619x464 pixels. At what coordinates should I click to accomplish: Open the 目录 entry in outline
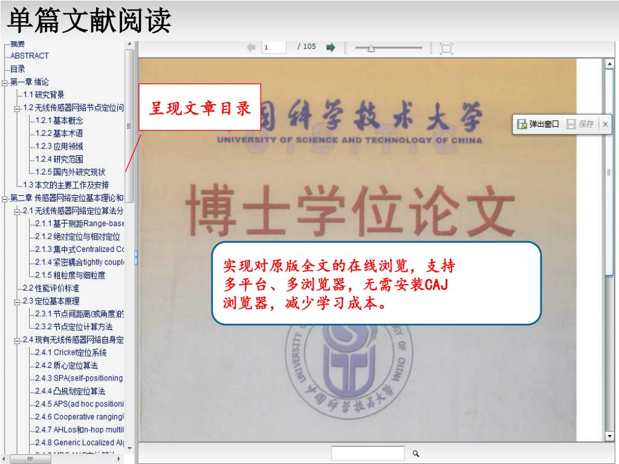tap(18, 69)
